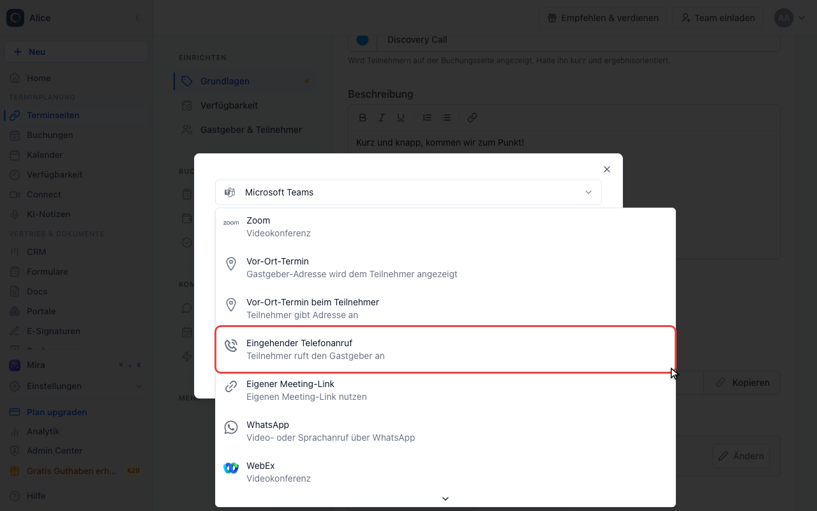Select the Zoom video conference option

pos(446,227)
